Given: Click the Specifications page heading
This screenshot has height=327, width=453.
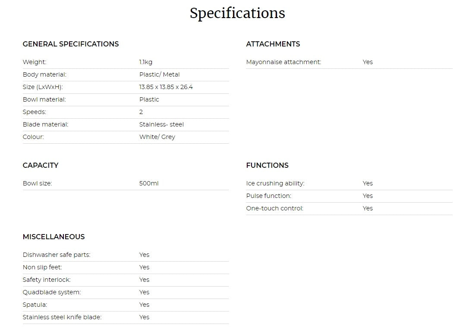Looking at the screenshot, I should pos(237,13).
